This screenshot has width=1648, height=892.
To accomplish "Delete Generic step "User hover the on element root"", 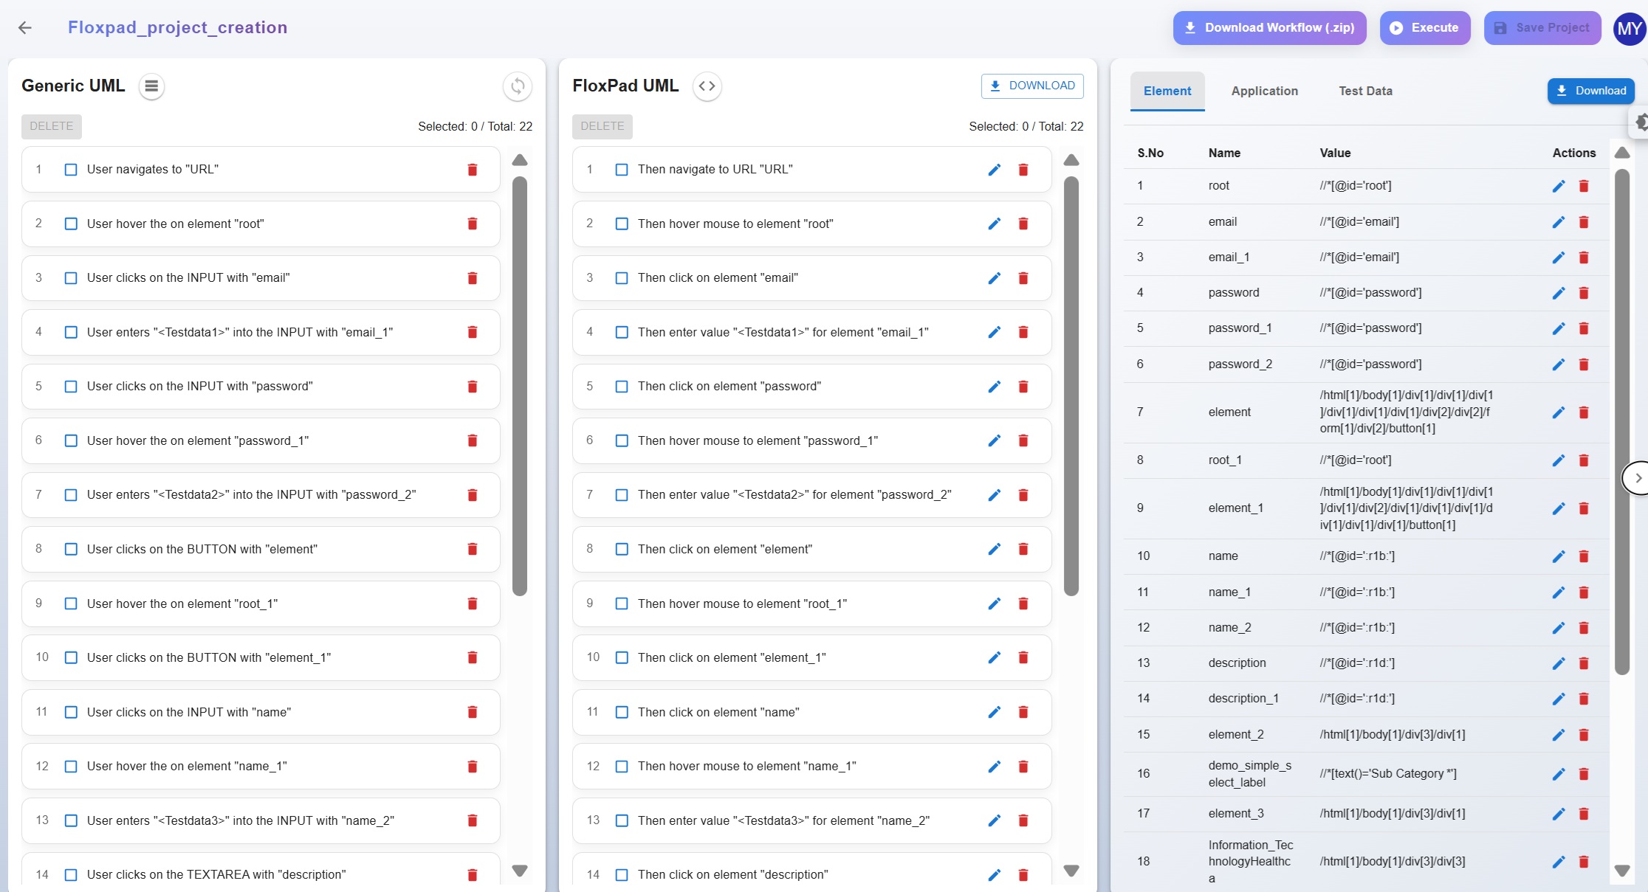I will 473,224.
